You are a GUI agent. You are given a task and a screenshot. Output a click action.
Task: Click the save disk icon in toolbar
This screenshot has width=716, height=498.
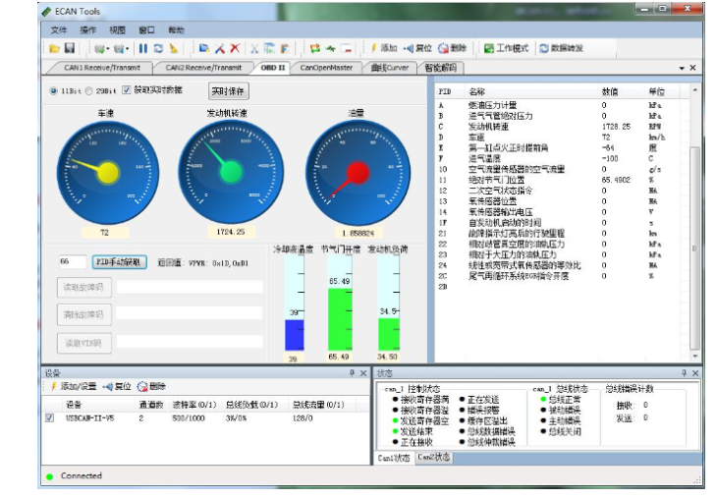[x=70, y=48]
